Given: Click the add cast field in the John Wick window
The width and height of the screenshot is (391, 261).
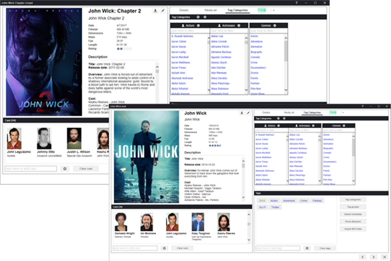Looking at the screenshot, I should tap(135, 248).
